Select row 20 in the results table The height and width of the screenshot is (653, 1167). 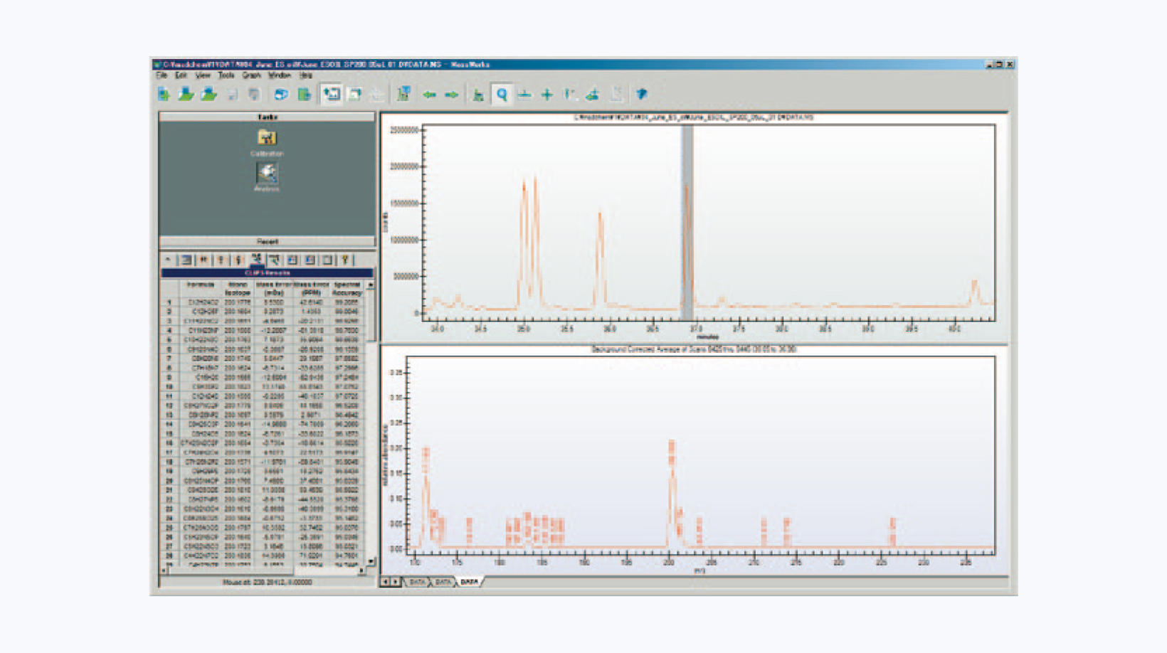(x=262, y=481)
